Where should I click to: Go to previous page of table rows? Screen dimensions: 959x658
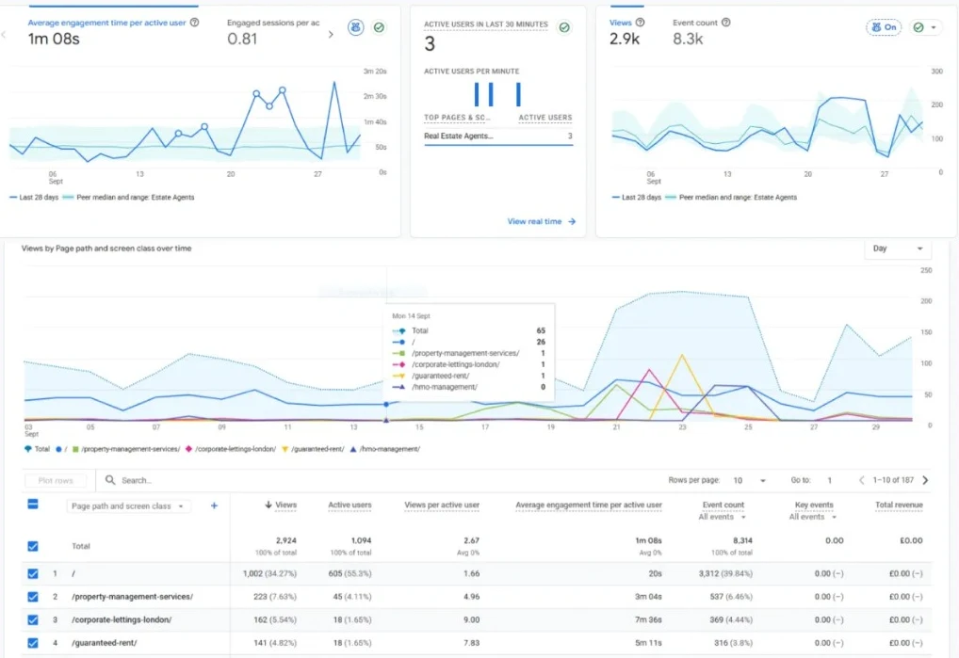862,480
